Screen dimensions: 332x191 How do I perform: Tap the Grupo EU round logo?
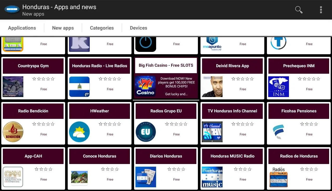pos(146,132)
